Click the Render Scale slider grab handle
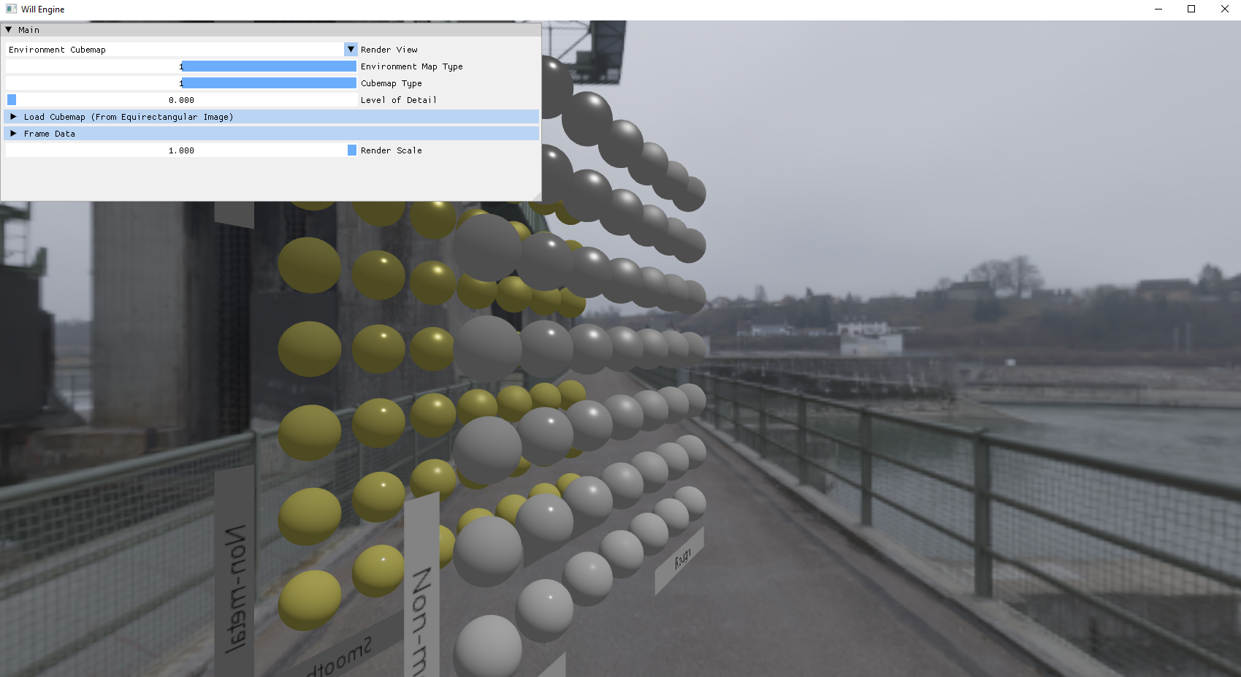This screenshot has height=677, width=1241. click(x=351, y=150)
